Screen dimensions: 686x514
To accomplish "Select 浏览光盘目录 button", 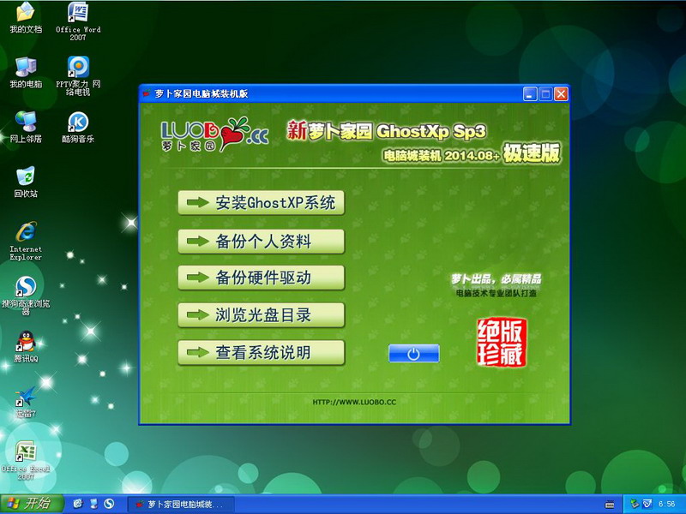I will pyautogui.click(x=262, y=314).
